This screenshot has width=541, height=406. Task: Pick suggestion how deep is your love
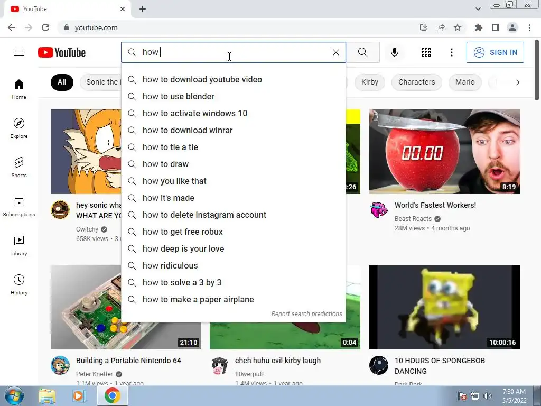233,248
